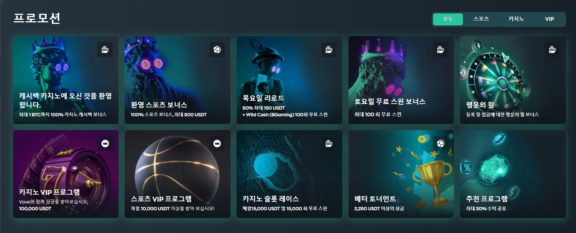Open the 추천 프로그램 referral card
Image resolution: width=576 pixels, height=233 pixels.
513,174
